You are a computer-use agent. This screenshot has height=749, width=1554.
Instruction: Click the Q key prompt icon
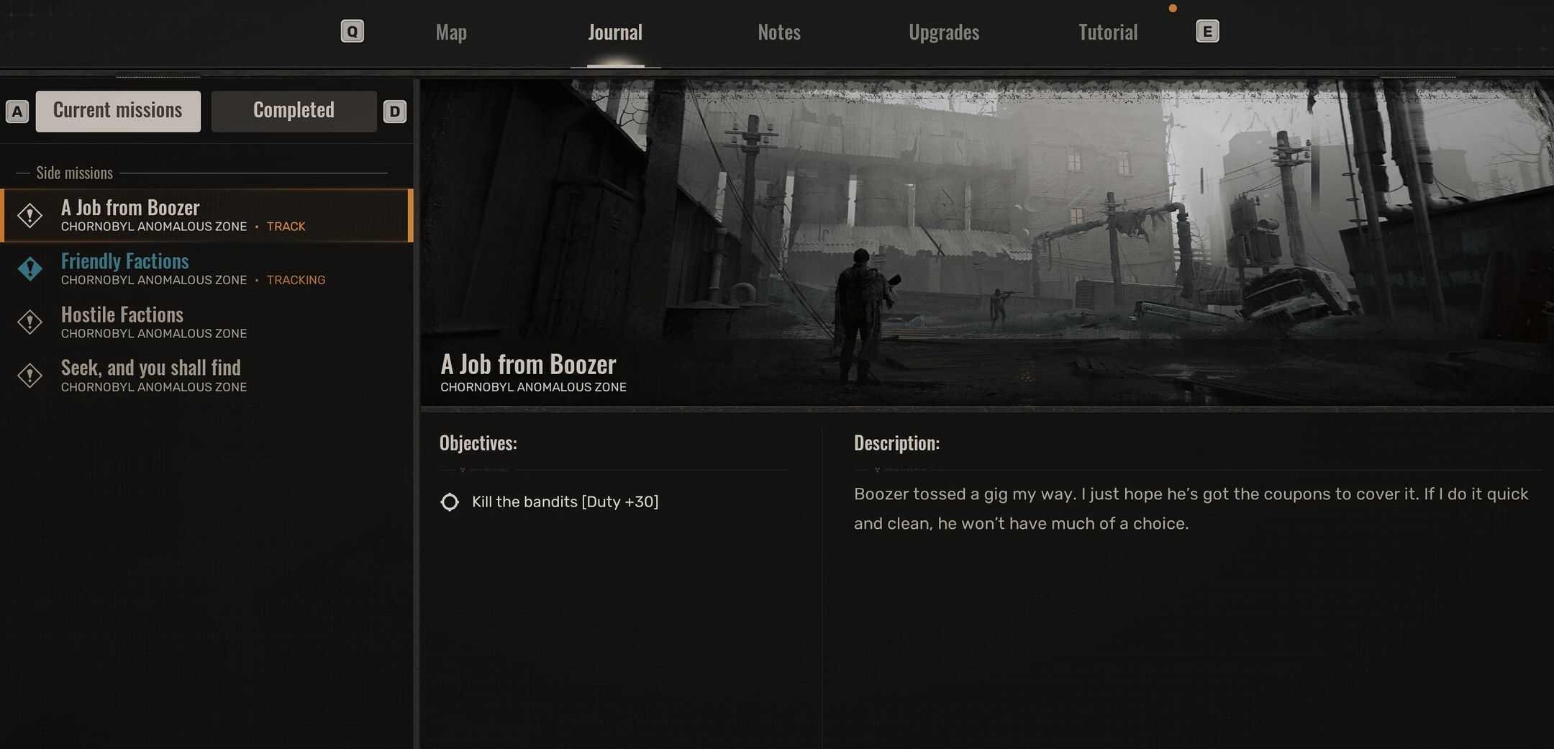(x=352, y=32)
